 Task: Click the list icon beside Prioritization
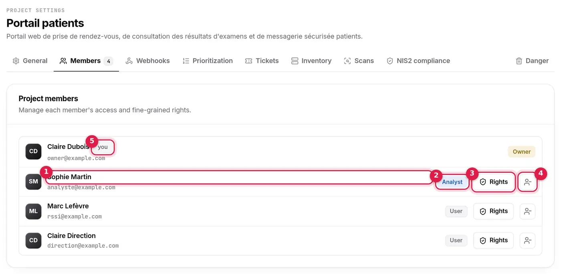pos(186,61)
